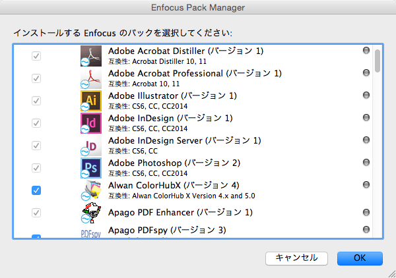Click 'Alwan ColorHub X Version 4.x and 5.0' text
Screen dimensions: 396x278
[x=193, y=196]
